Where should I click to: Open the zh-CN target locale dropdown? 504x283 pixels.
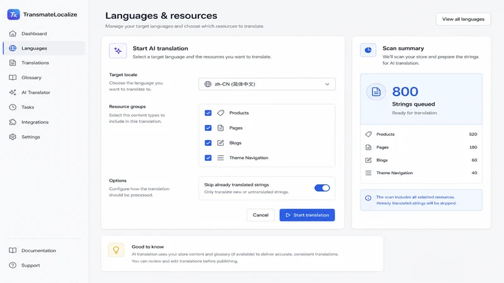click(266, 84)
